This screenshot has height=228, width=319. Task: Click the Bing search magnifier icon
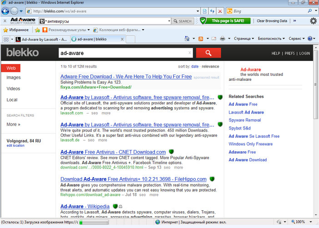pos(310,11)
